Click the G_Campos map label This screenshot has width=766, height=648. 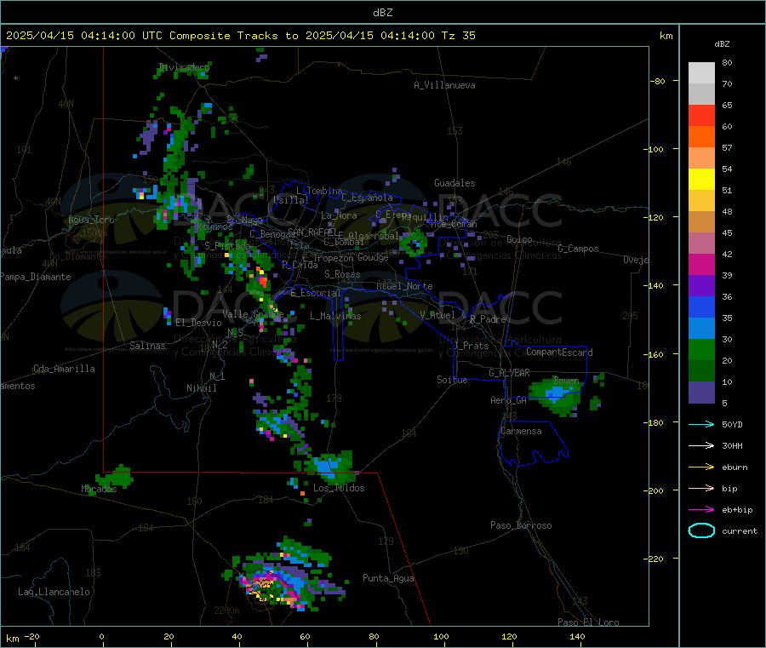click(x=579, y=249)
